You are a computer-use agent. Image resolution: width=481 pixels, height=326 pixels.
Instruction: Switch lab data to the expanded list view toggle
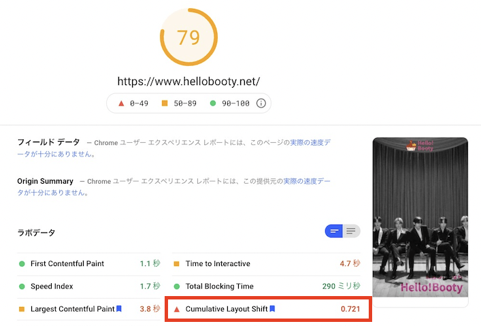tap(351, 231)
